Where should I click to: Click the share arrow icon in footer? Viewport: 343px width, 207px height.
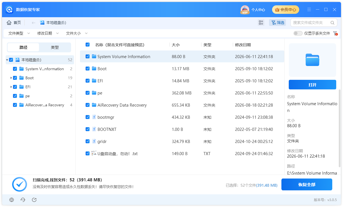(34, 200)
